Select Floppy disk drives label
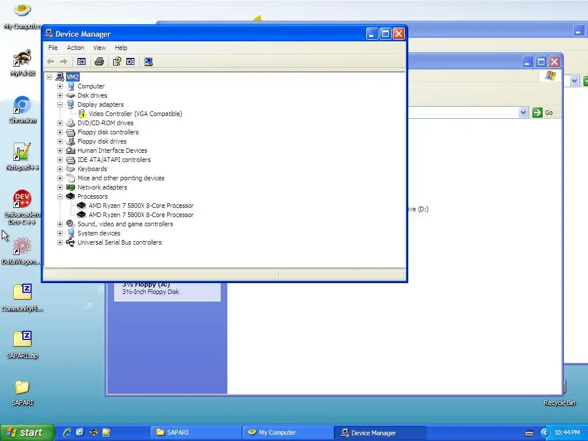The width and height of the screenshot is (588, 441). pyautogui.click(x=102, y=141)
